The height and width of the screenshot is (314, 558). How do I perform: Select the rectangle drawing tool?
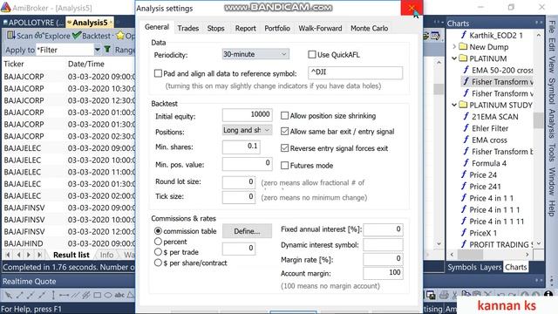(x=97, y=295)
